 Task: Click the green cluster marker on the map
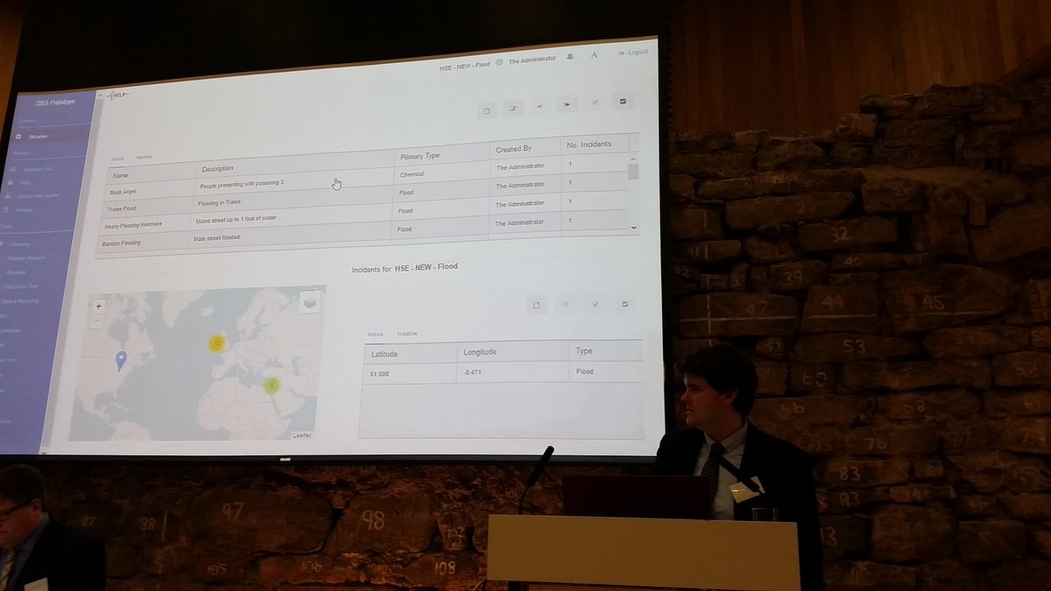point(272,384)
